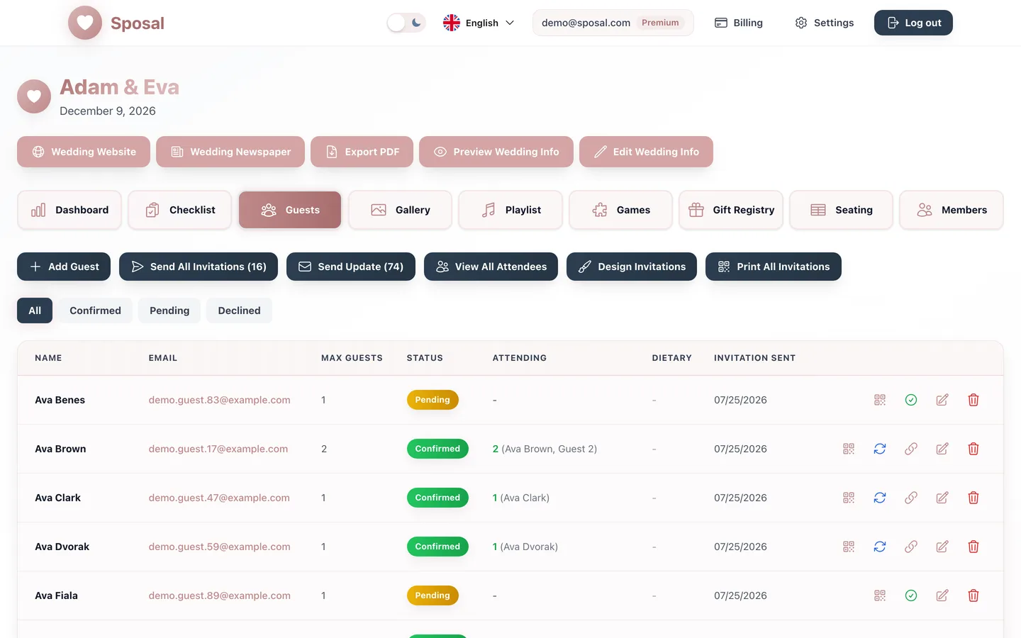Viewport: 1021px width, 638px height.
Task: Filter guests by Pending
Action: tap(169, 310)
